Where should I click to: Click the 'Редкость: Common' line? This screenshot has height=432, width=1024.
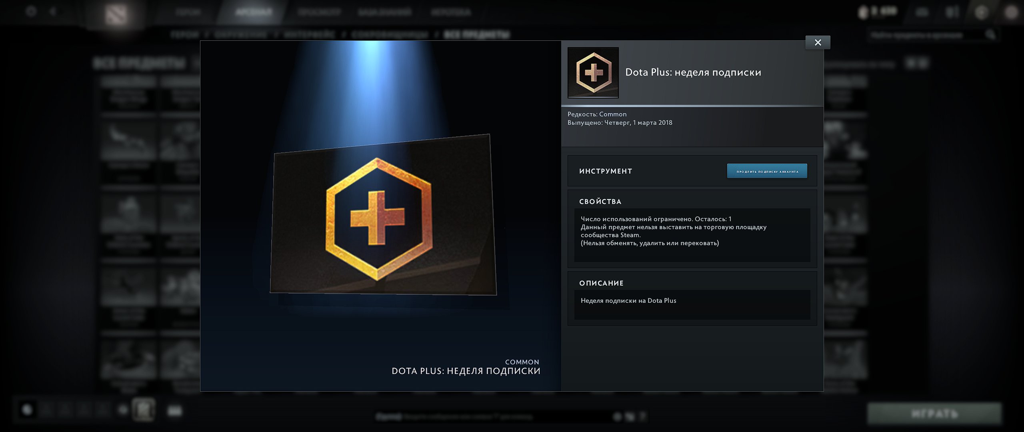[597, 114]
